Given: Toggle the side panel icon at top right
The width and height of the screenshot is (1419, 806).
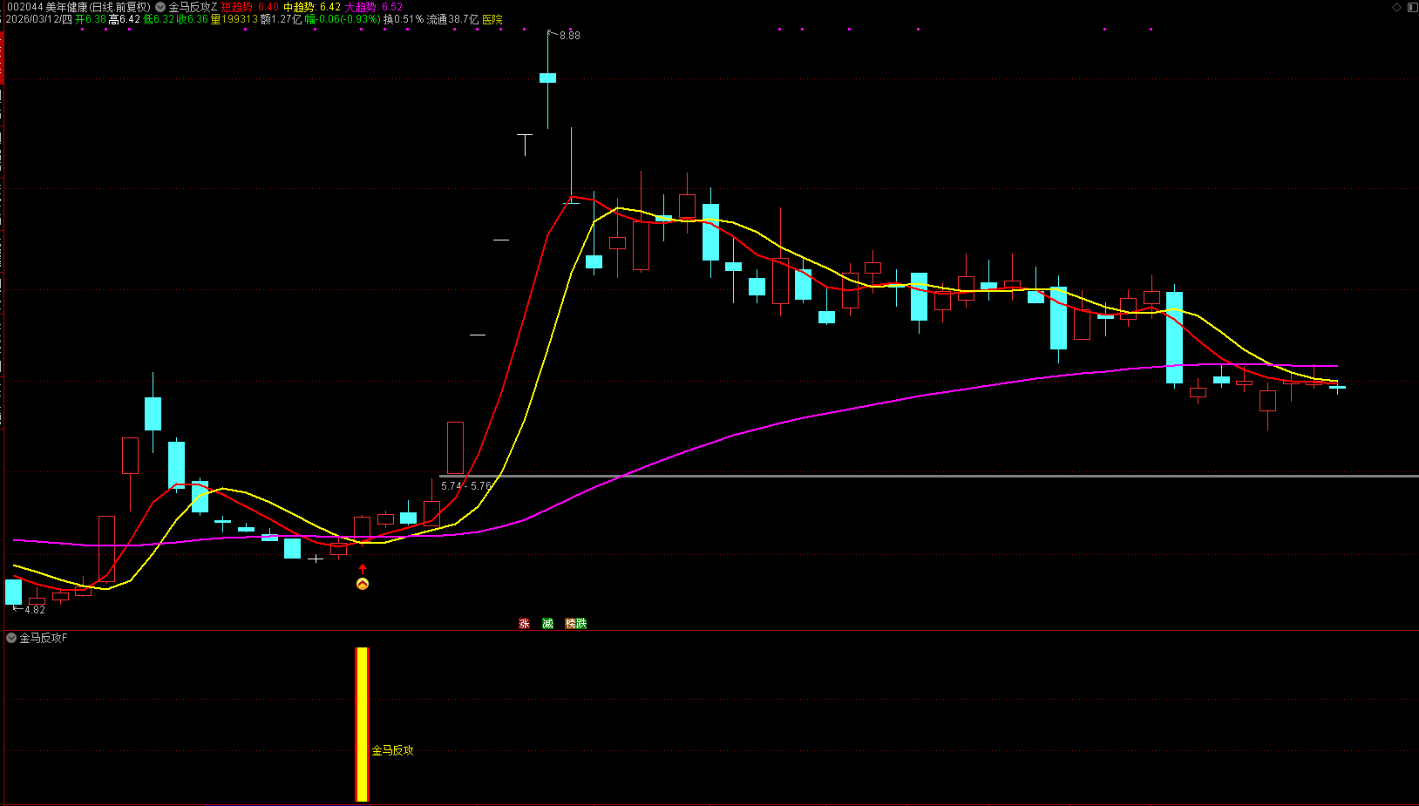Looking at the screenshot, I should click(x=1412, y=7).
